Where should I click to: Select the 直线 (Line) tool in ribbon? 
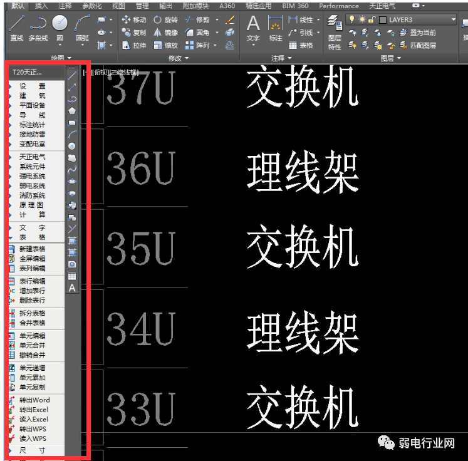point(17,27)
